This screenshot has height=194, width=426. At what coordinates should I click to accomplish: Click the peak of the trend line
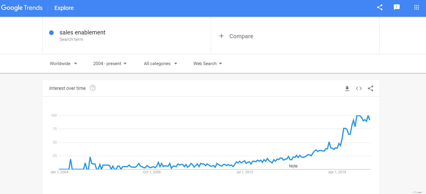(358, 116)
